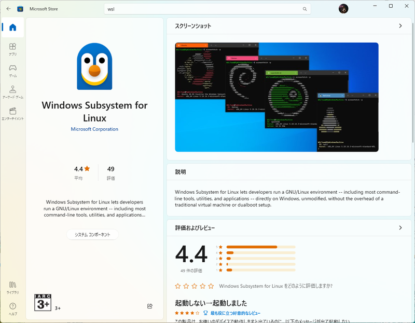
Task: Select the first empty rating star
Action: click(177, 286)
